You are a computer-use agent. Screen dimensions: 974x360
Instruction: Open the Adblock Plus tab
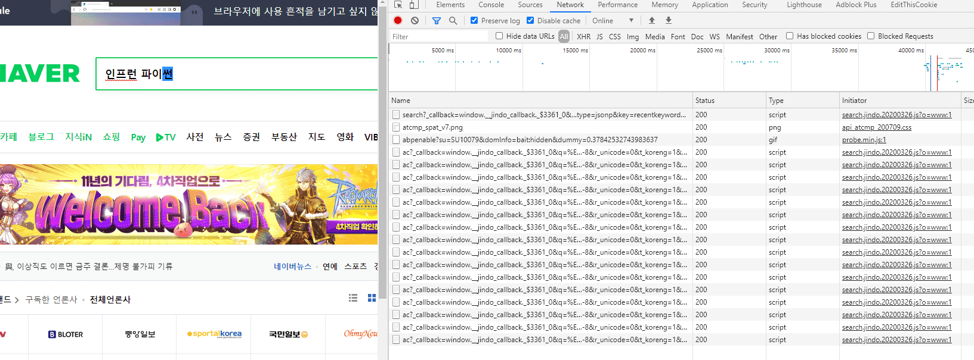[856, 5]
